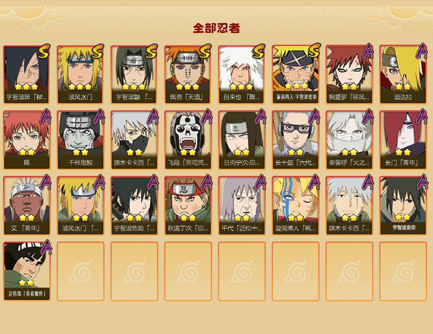Image resolution: width=433 pixels, height=334 pixels.
Task: Select the 宇智波斑 S-rank card
Action: (x=27, y=75)
